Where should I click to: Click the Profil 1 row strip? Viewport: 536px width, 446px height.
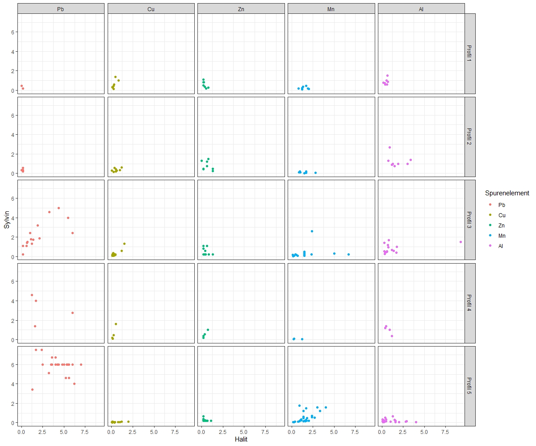(470, 54)
